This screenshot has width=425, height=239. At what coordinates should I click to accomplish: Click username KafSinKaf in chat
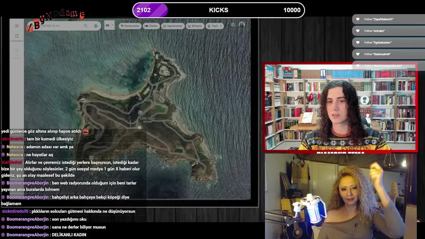(12, 162)
